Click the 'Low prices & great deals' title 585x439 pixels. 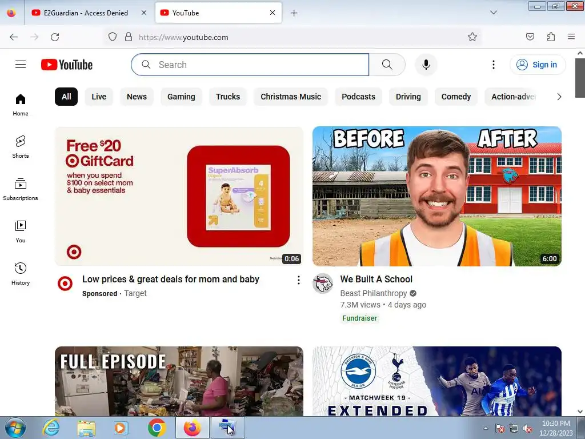(170, 279)
